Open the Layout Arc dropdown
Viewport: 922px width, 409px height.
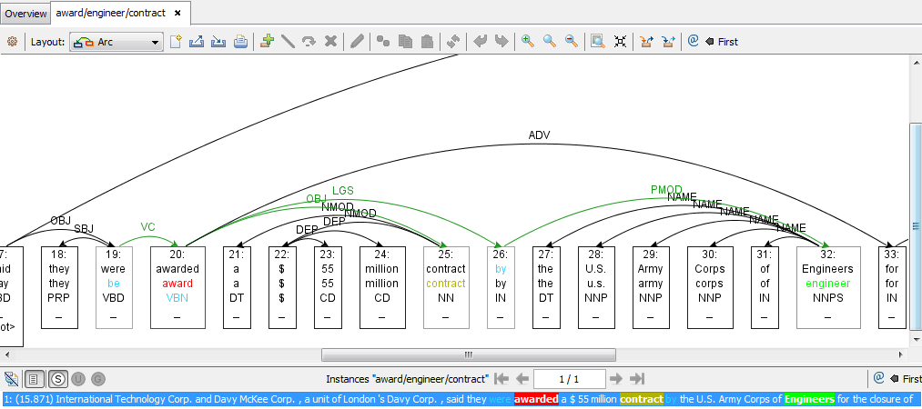(117, 42)
